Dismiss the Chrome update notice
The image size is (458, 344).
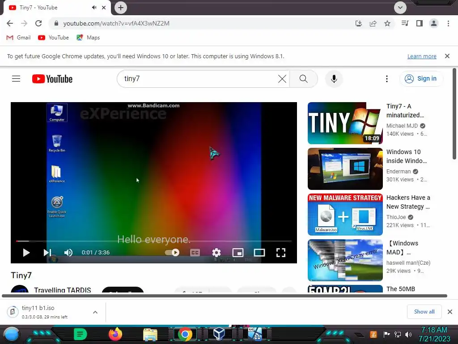coord(447,56)
